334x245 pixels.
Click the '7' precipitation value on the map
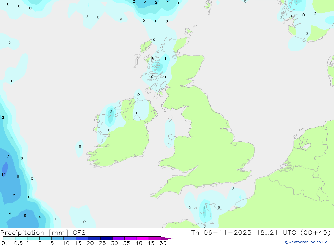point(8,156)
